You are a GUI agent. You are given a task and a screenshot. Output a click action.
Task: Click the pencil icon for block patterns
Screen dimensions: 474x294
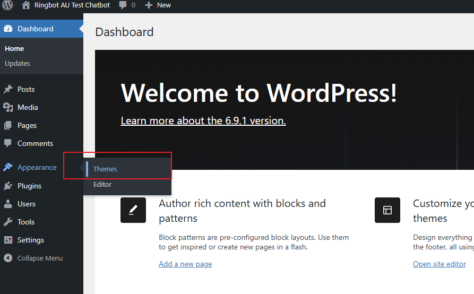pyautogui.click(x=133, y=210)
